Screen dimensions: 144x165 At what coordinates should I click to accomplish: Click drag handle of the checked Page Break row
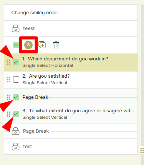click(8, 97)
